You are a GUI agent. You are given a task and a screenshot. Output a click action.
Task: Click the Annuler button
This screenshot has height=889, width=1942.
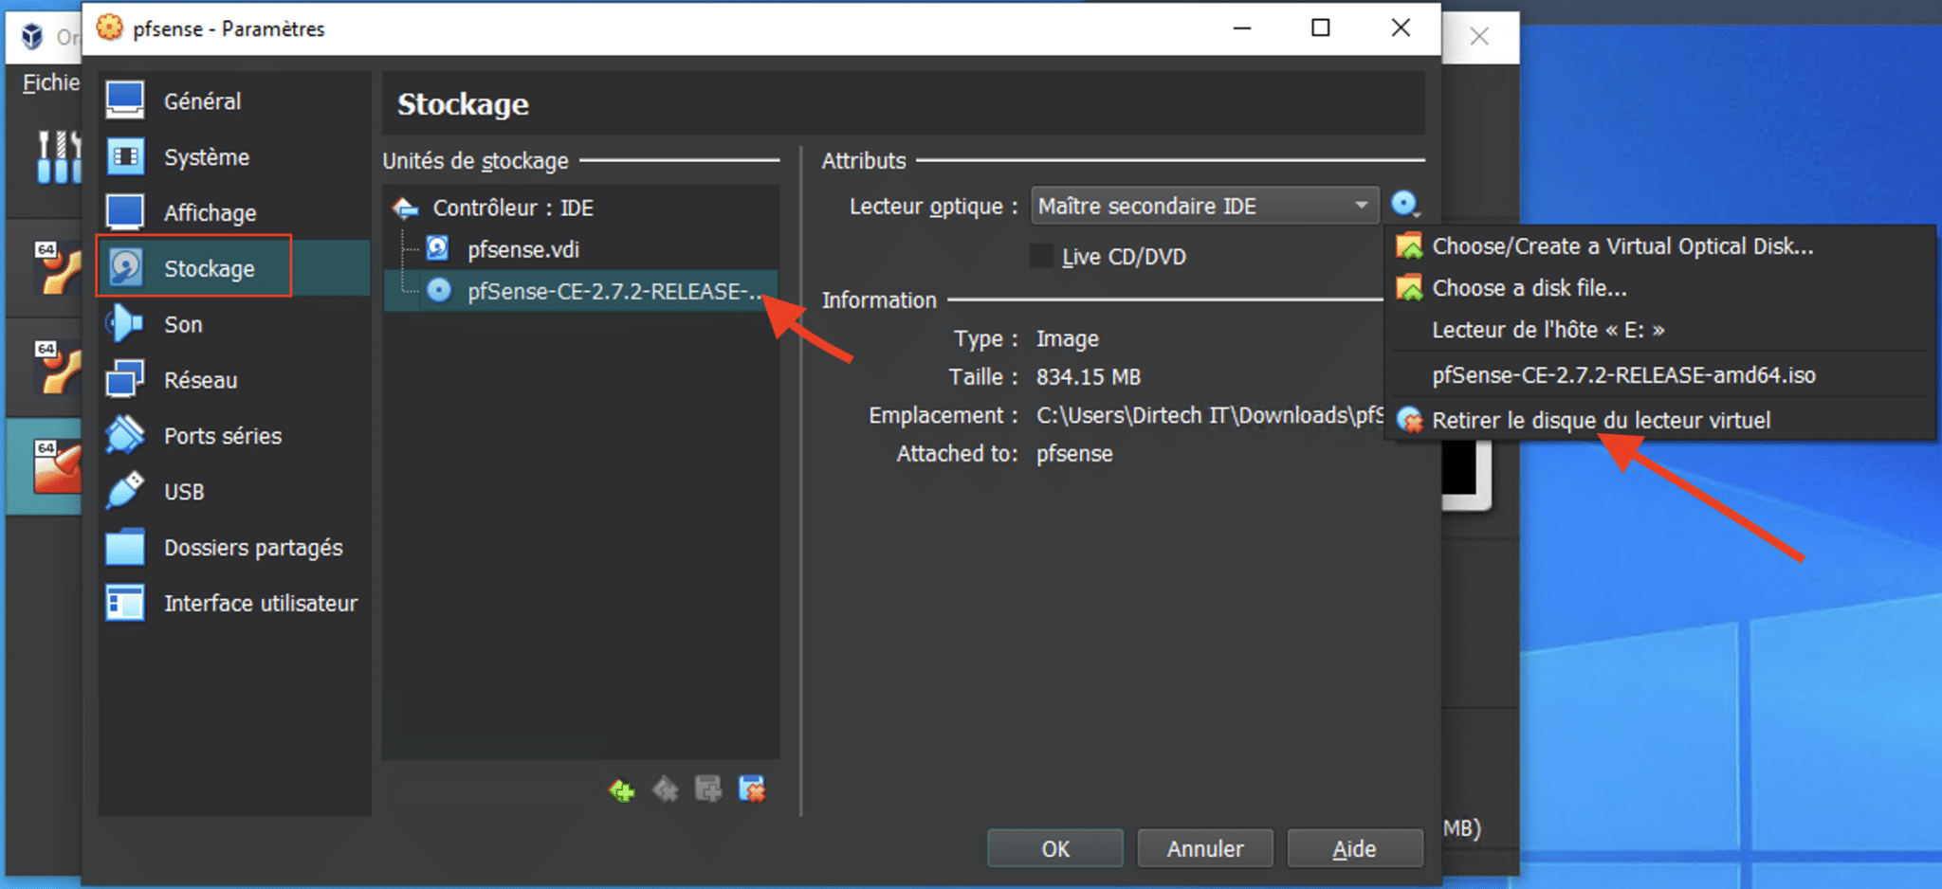click(x=1203, y=848)
